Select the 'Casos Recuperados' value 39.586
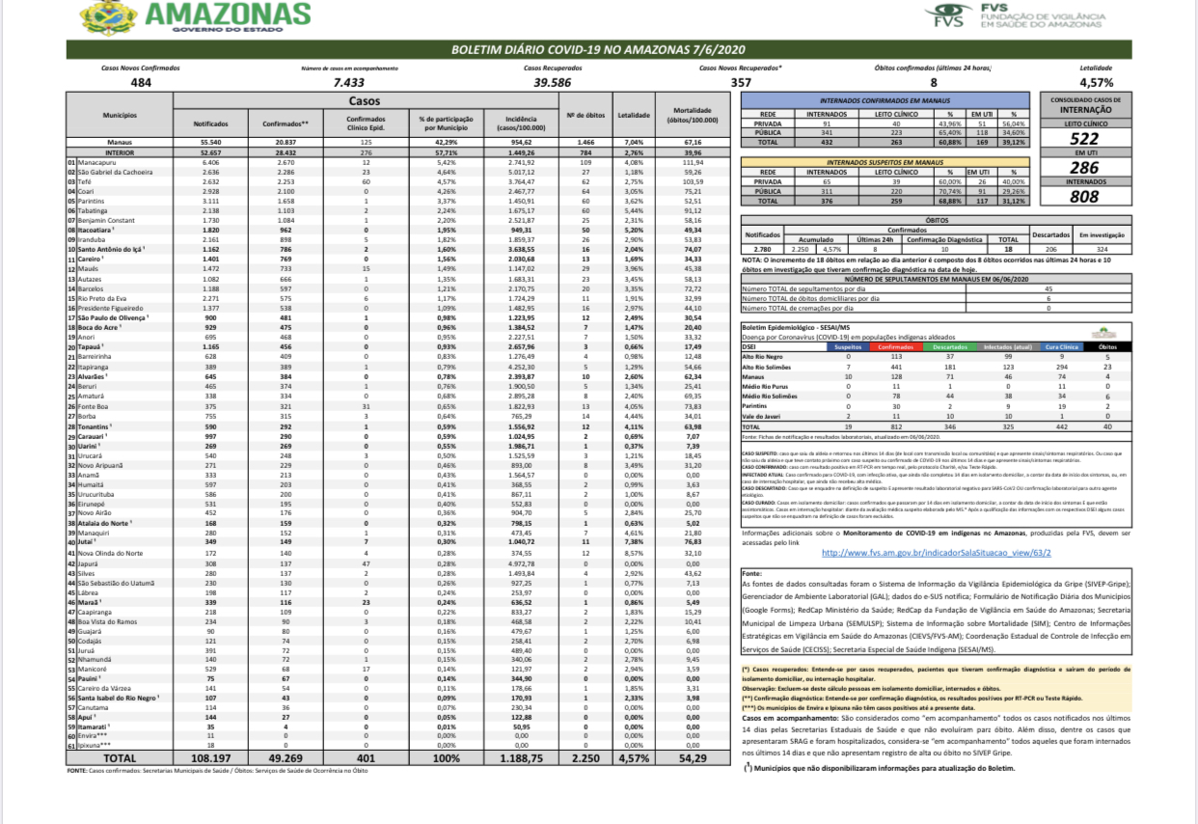 coord(553,83)
